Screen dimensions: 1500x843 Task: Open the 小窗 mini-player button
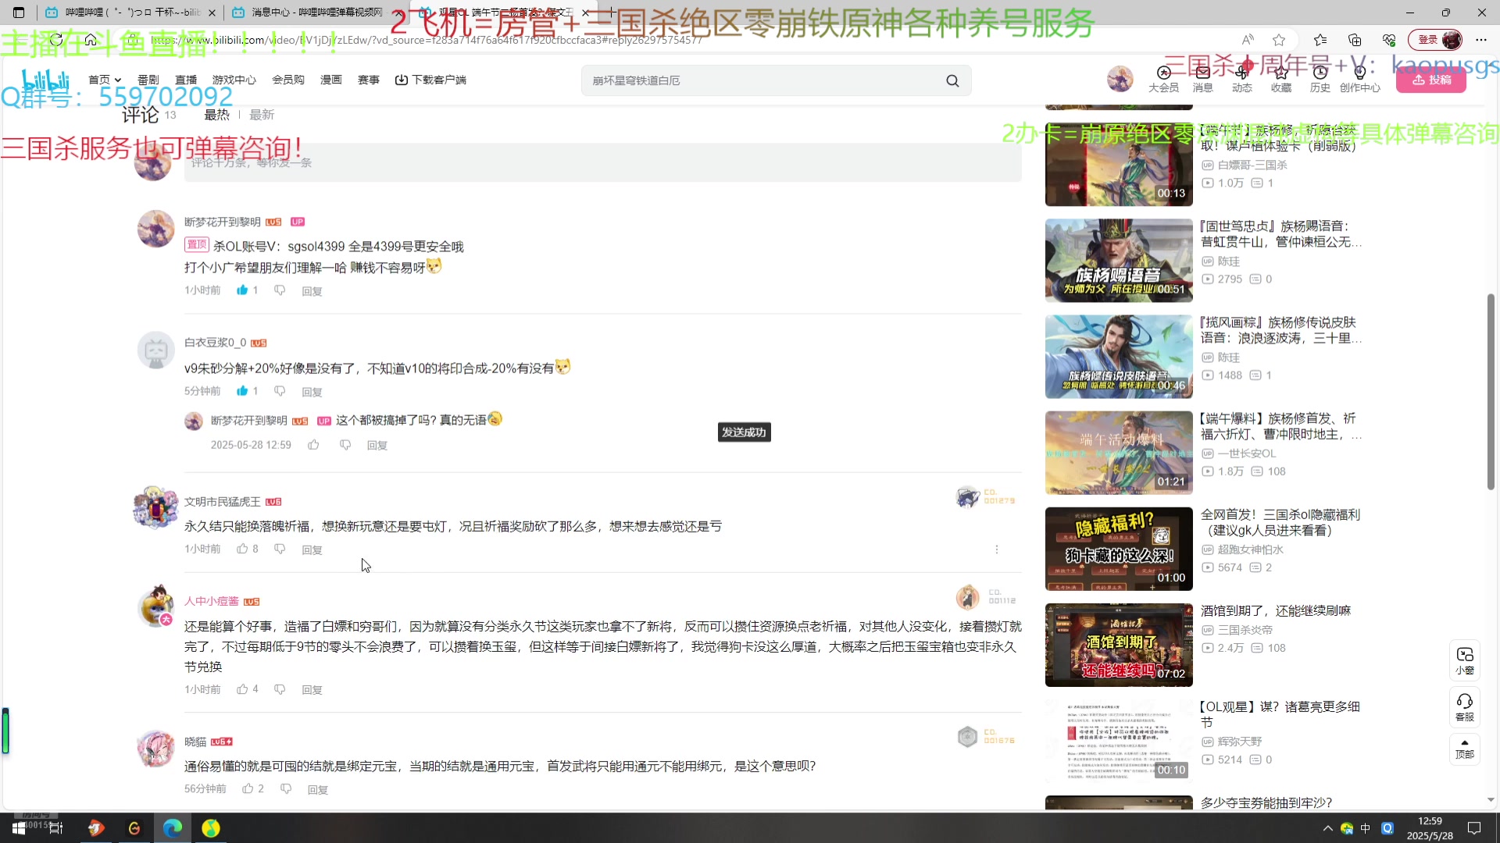[1465, 660]
